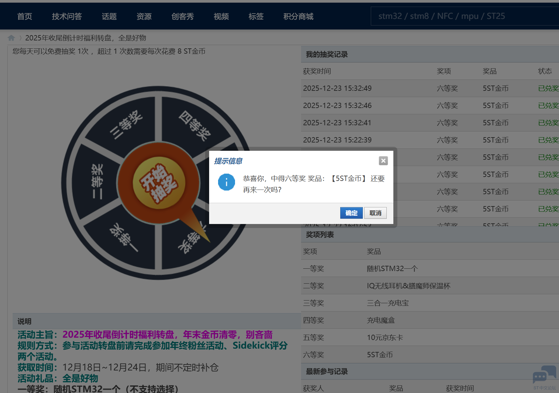Click the 二等奖 wheel segment
This screenshot has height=393, width=559.
click(x=97, y=182)
